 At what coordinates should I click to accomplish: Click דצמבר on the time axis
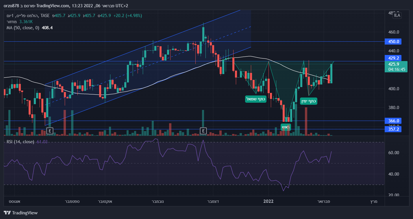213,201
